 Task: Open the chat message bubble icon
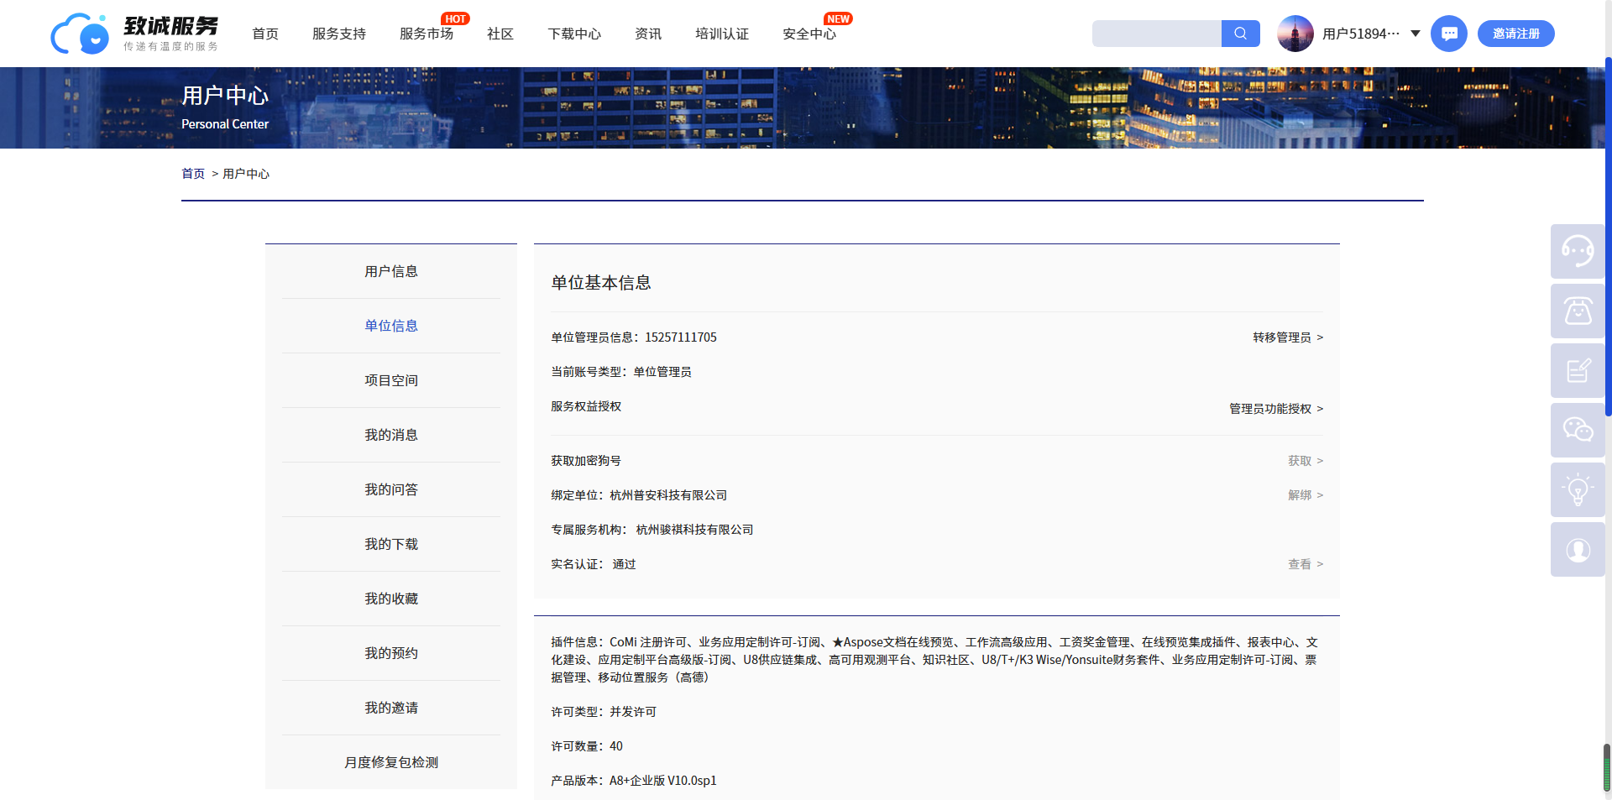[1449, 34]
